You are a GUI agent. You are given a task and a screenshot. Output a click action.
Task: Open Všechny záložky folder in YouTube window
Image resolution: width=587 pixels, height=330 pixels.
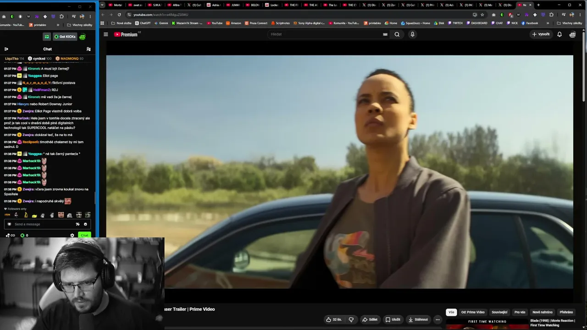569,23
